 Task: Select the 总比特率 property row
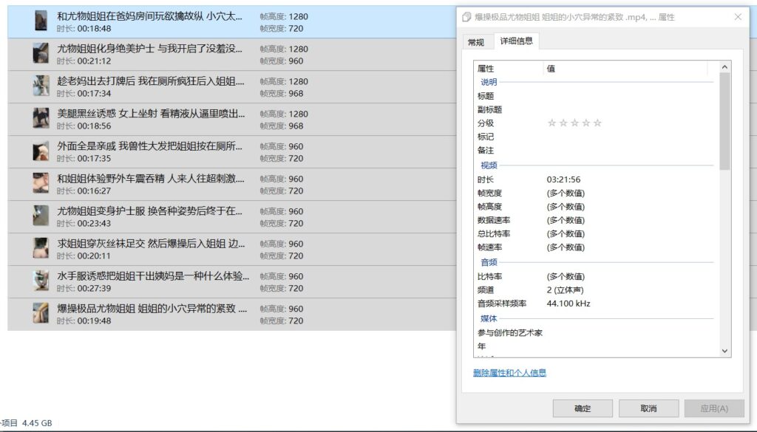(x=595, y=233)
